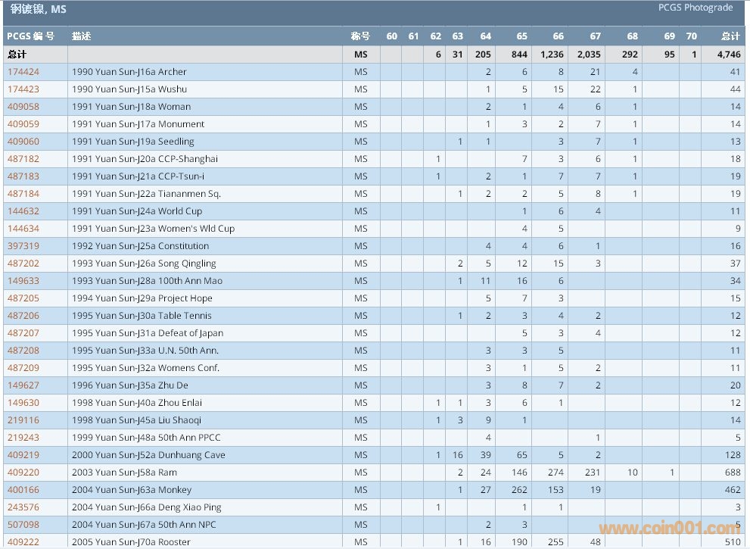Click PCGS number 174423 Wushu link

23,89
